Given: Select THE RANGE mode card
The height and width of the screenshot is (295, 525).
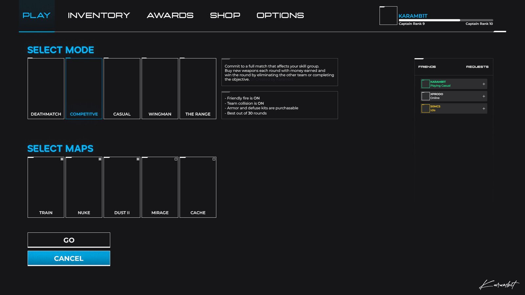Looking at the screenshot, I should click(x=198, y=88).
